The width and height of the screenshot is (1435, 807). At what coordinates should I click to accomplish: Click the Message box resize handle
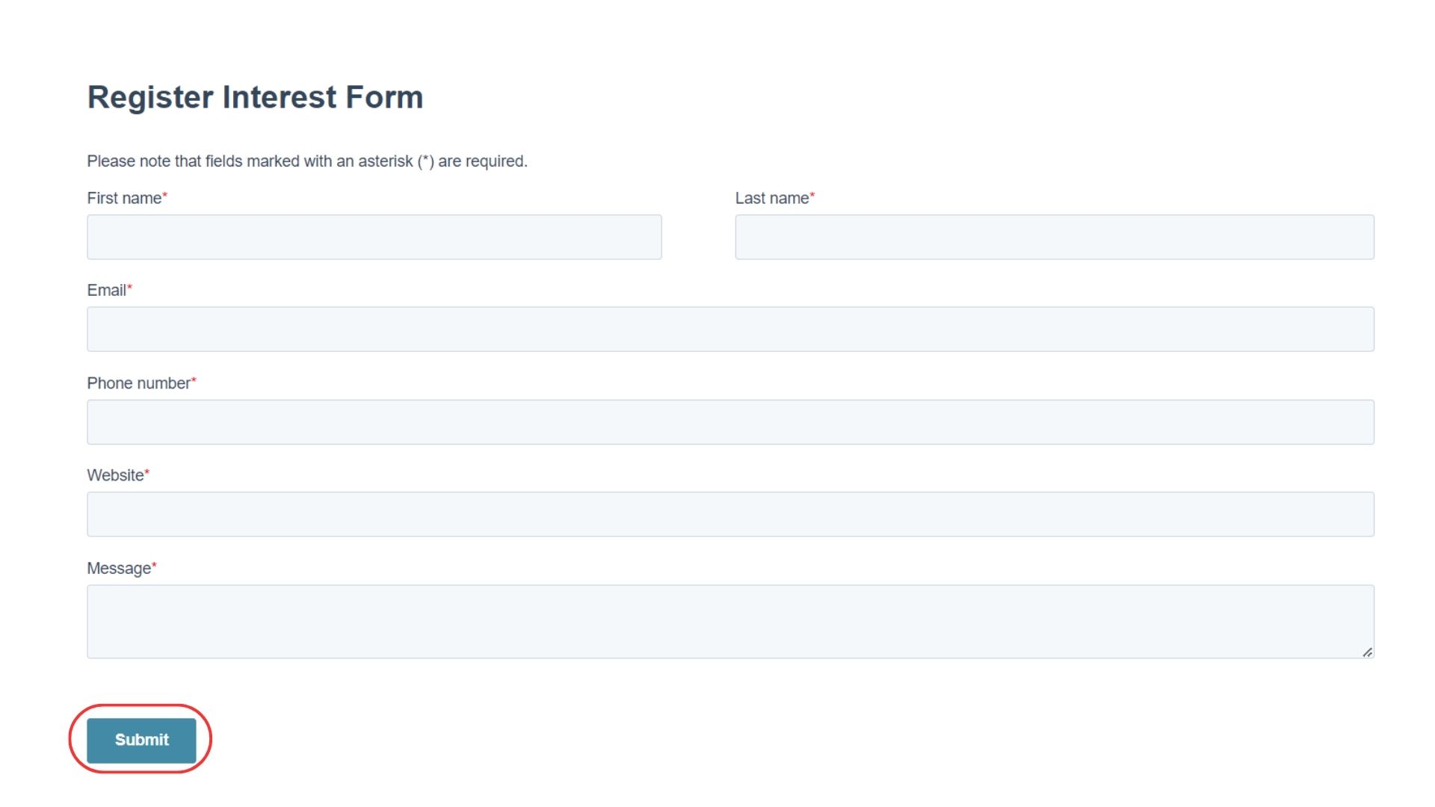(1367, 652)
